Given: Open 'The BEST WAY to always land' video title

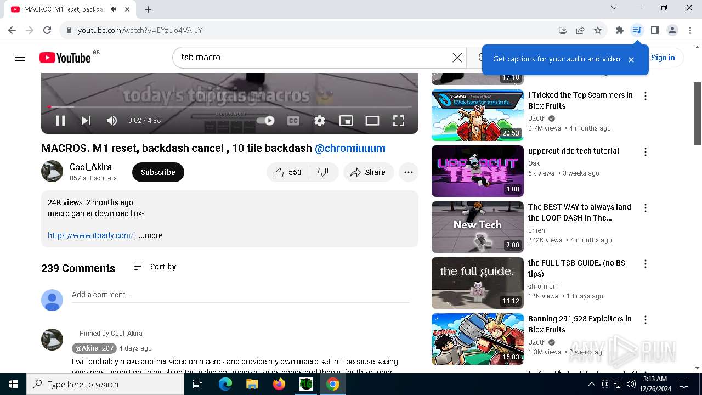Looking at the screenshot, I should point(580,212).
